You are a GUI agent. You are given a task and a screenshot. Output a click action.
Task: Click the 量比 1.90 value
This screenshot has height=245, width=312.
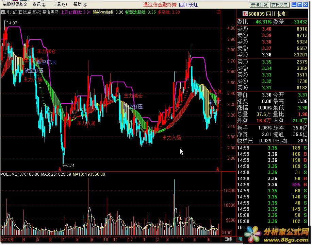point(303,114)
